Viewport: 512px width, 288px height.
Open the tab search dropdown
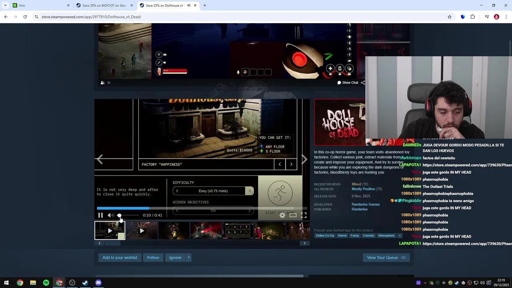[x=5, y=6]
